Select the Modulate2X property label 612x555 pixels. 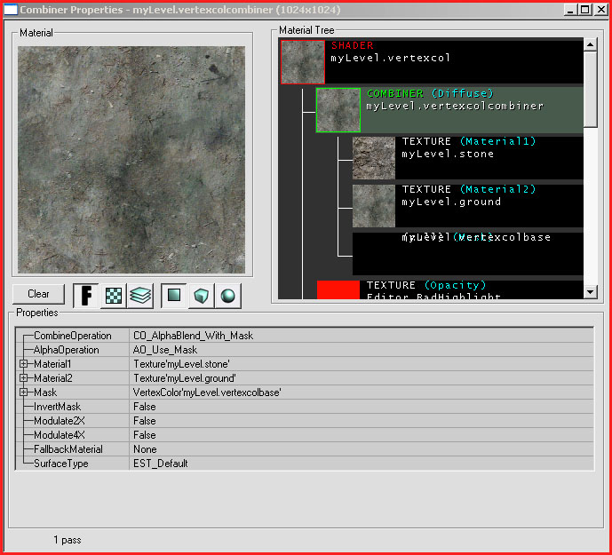60,421
